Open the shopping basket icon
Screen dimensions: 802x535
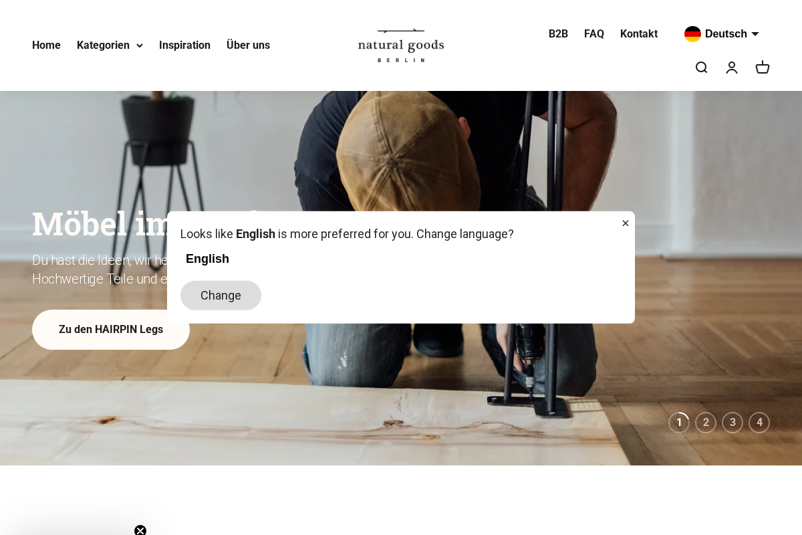[x=763, y=68]
